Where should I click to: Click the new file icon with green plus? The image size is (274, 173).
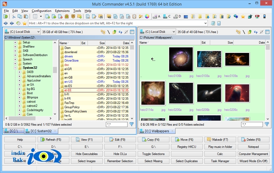[47, 16]
